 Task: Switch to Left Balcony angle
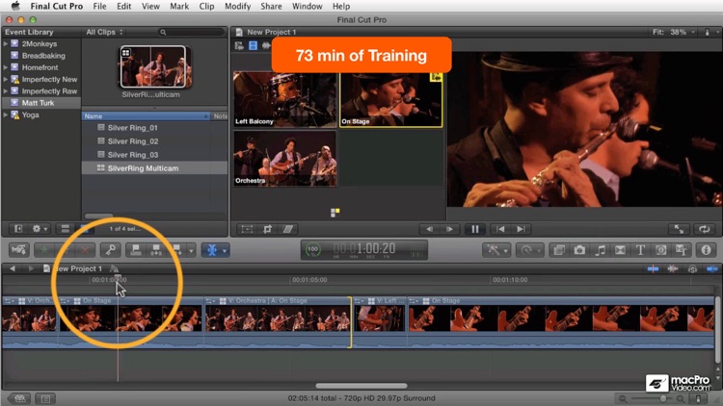[285, 99]
